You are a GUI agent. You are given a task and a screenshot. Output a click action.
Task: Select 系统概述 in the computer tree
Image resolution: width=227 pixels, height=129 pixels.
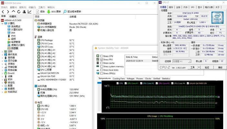coord(14,26)
